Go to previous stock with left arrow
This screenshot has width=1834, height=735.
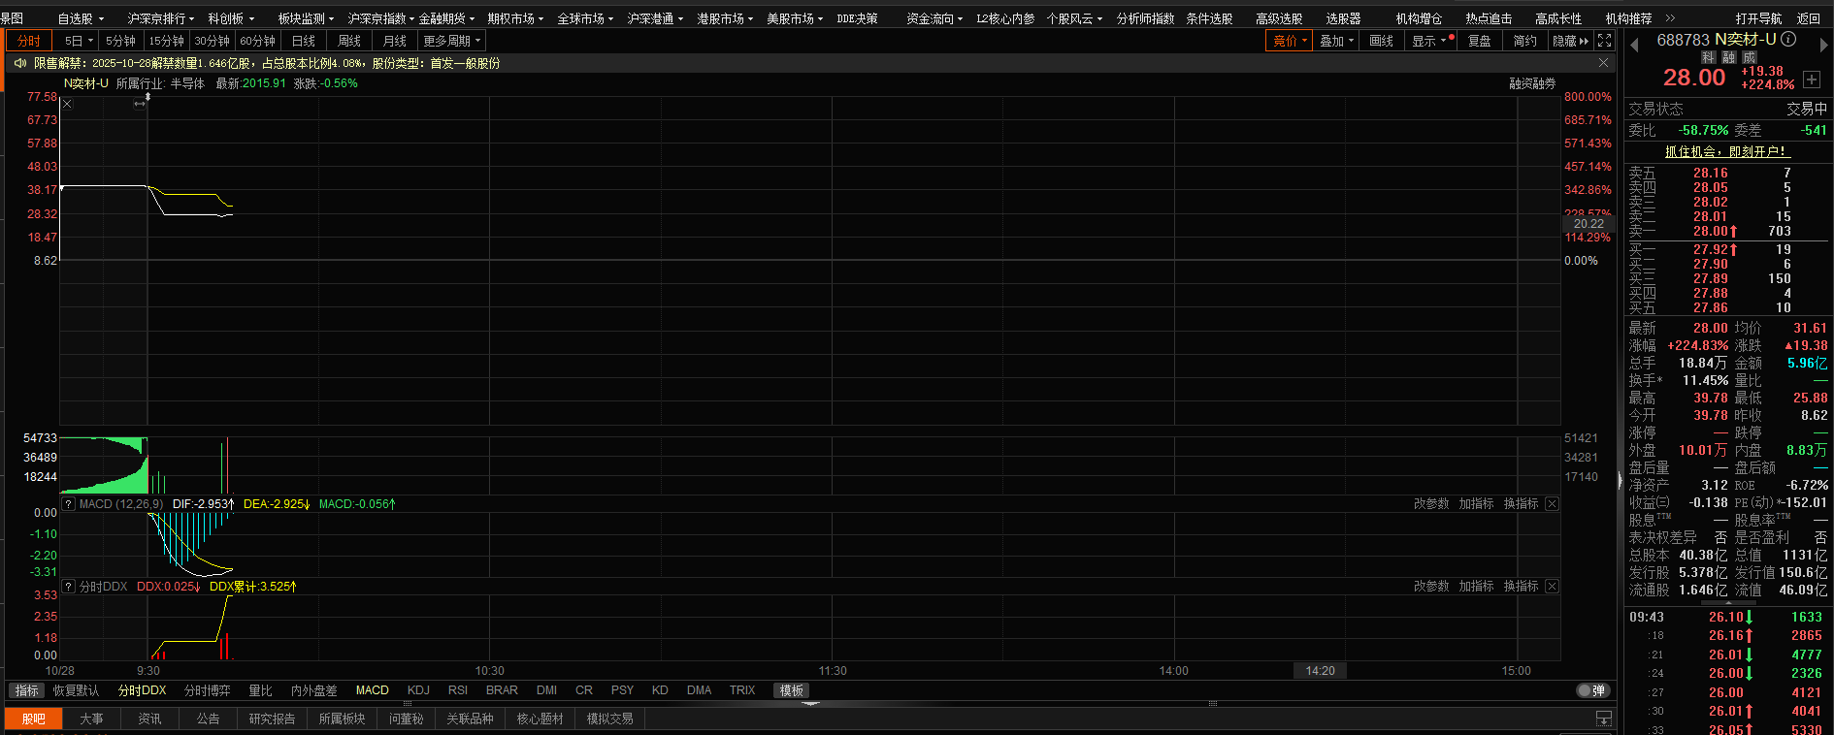[x=1634, y=45]
